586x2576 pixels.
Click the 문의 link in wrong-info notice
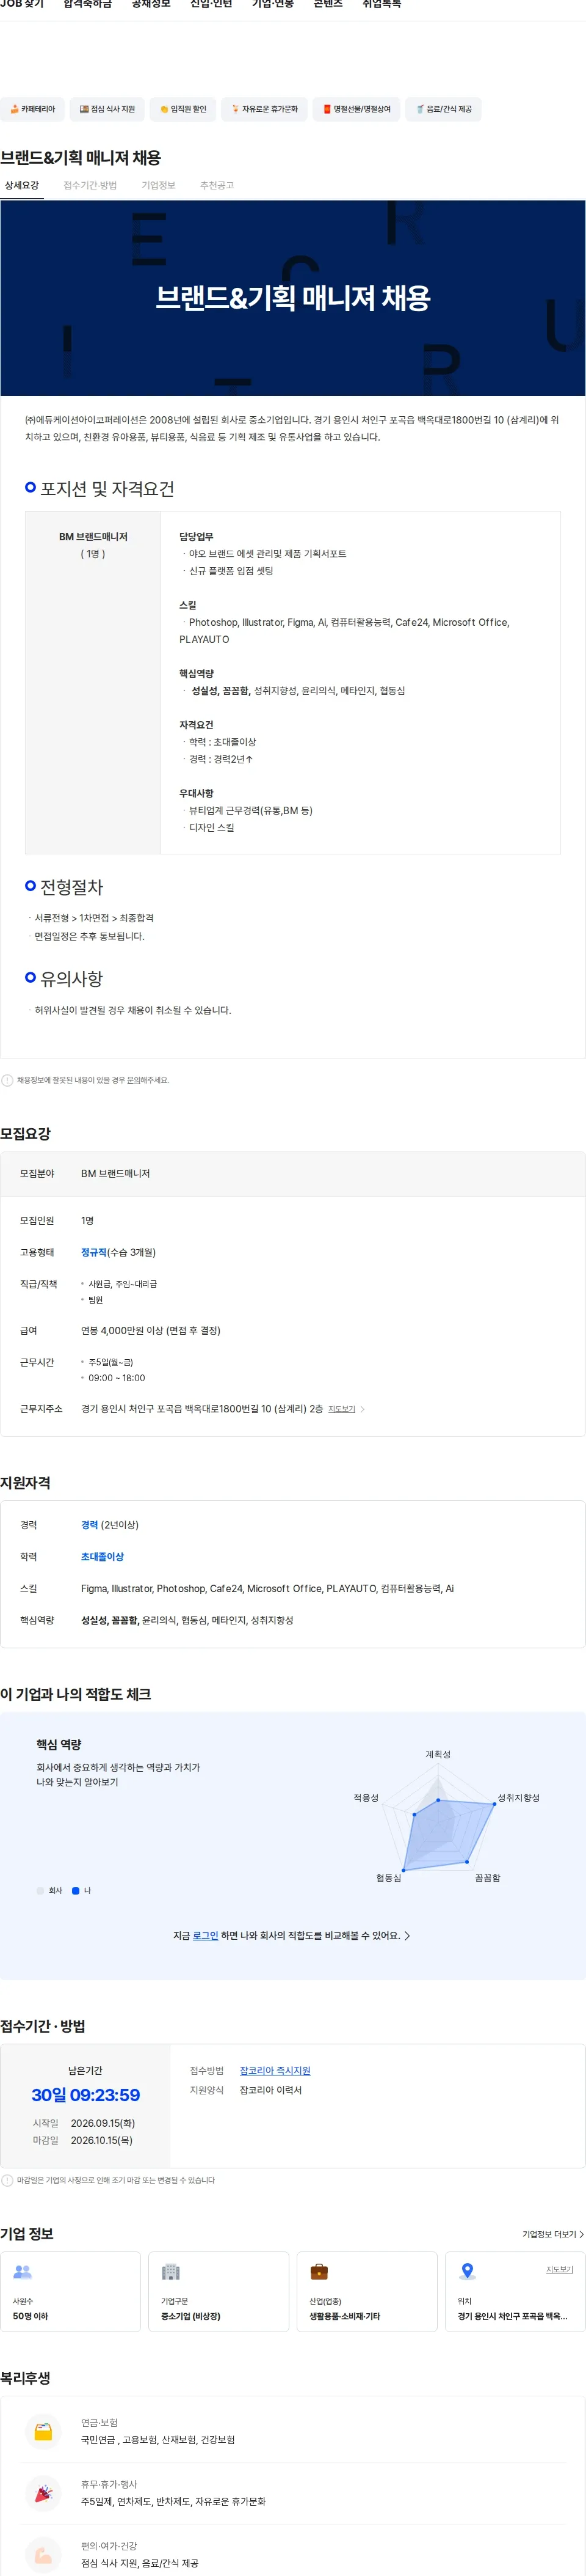(x=133, y=1080)
